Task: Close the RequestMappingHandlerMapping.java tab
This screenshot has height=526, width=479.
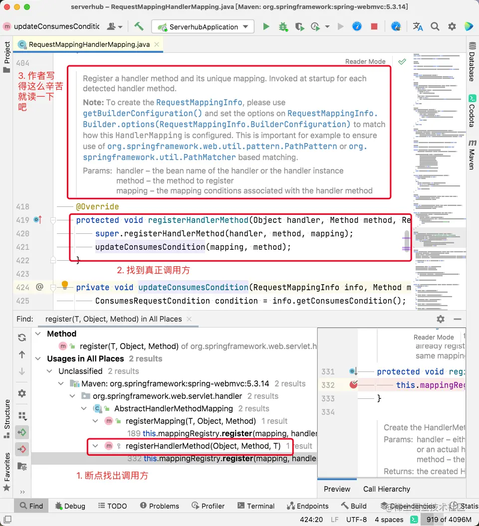Action: (x=157, y=44)
